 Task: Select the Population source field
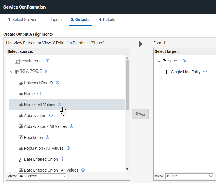tap(33, 137)
